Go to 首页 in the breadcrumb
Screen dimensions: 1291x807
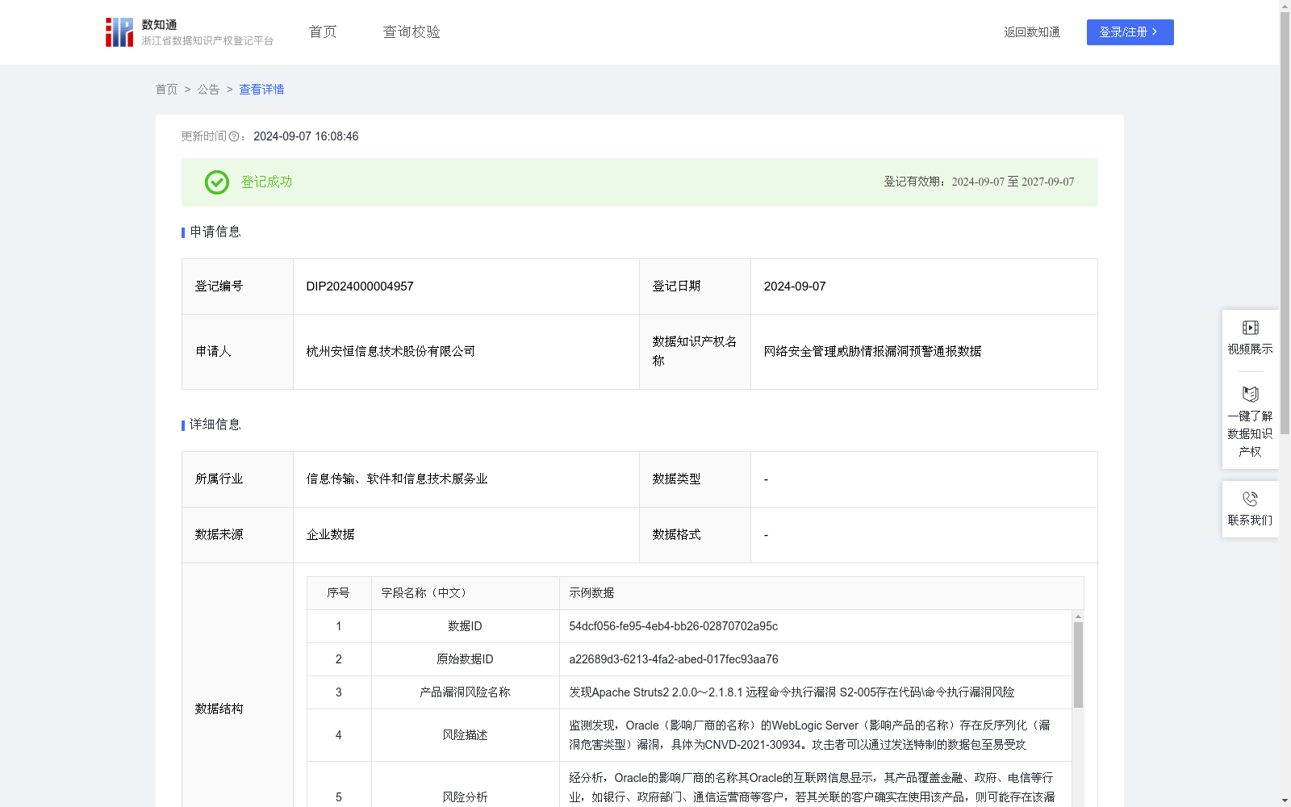(x=166, y=90)
